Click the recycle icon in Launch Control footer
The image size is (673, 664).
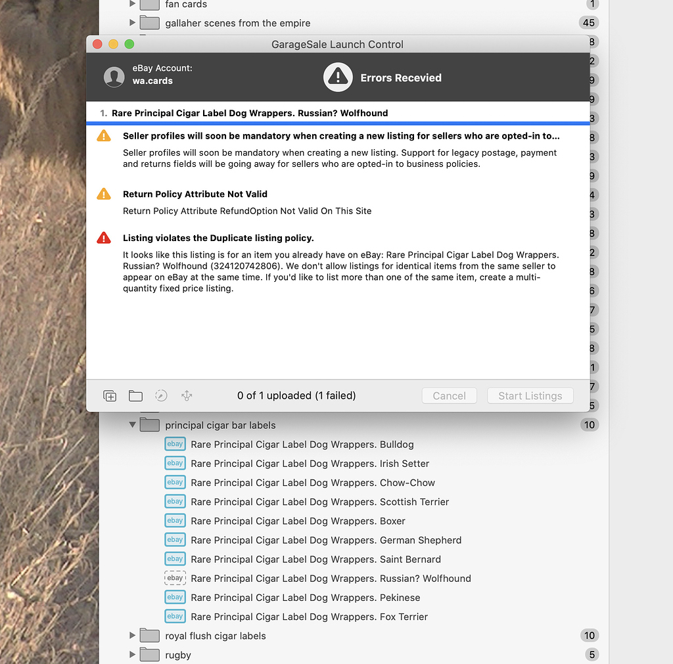click(187, 395)
